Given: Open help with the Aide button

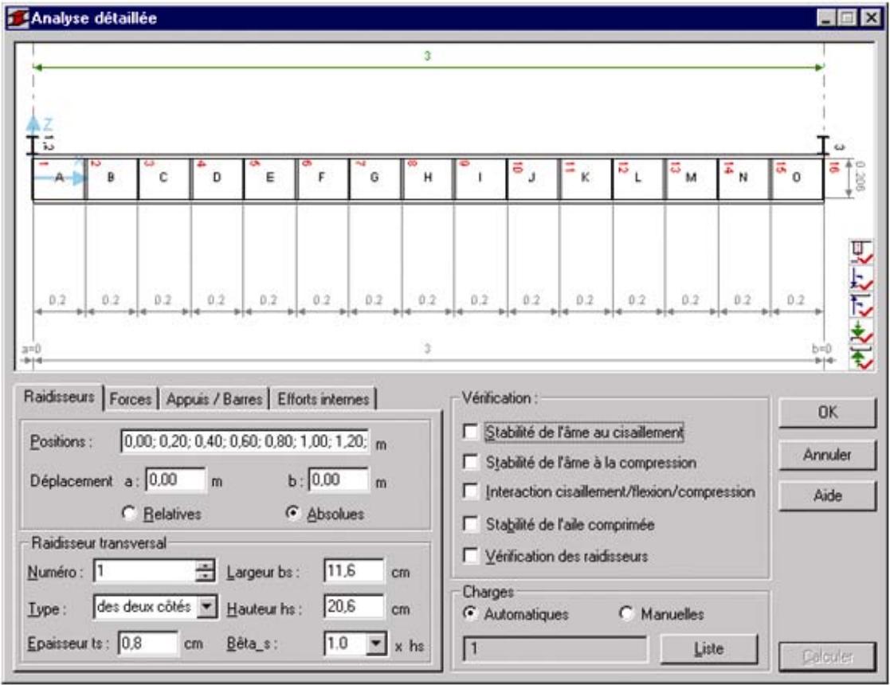Looking at the screenshot, I should coord(827,495).
